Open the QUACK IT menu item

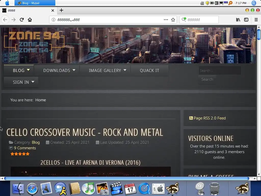click(x=149, y=70)
